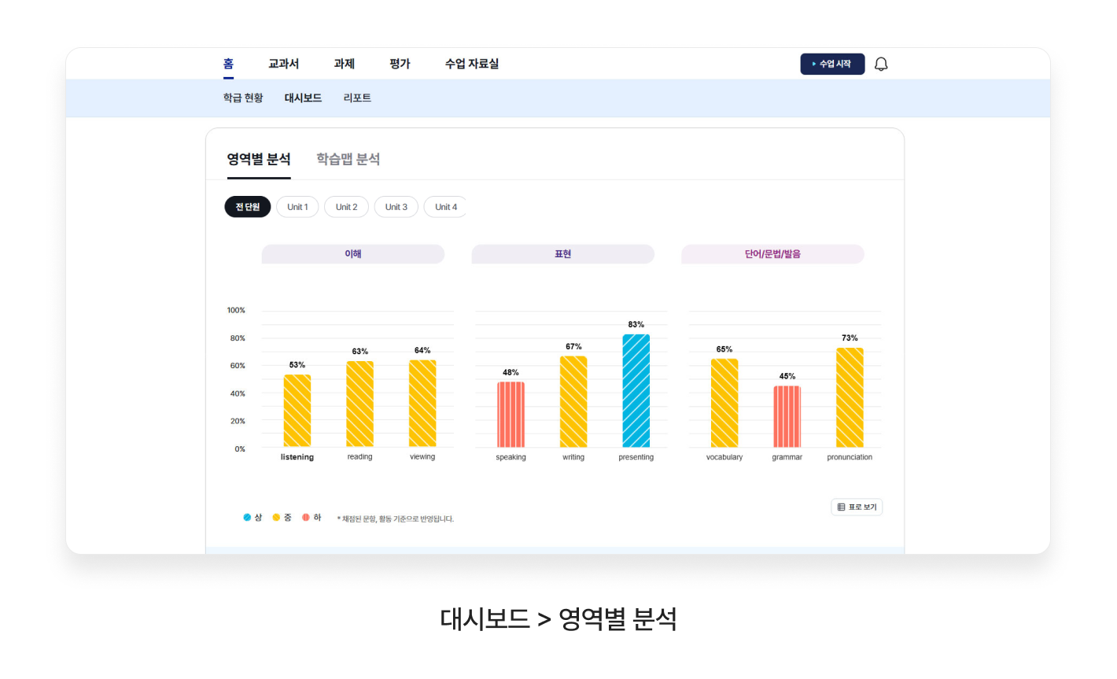Switch to the 리포트 sub-tab

pos(357,98)
